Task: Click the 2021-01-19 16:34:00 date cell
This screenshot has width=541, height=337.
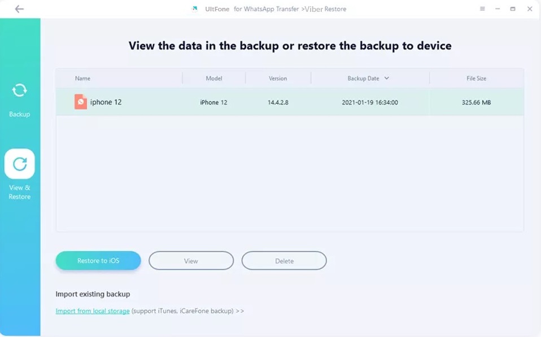Action: point(370,102)
